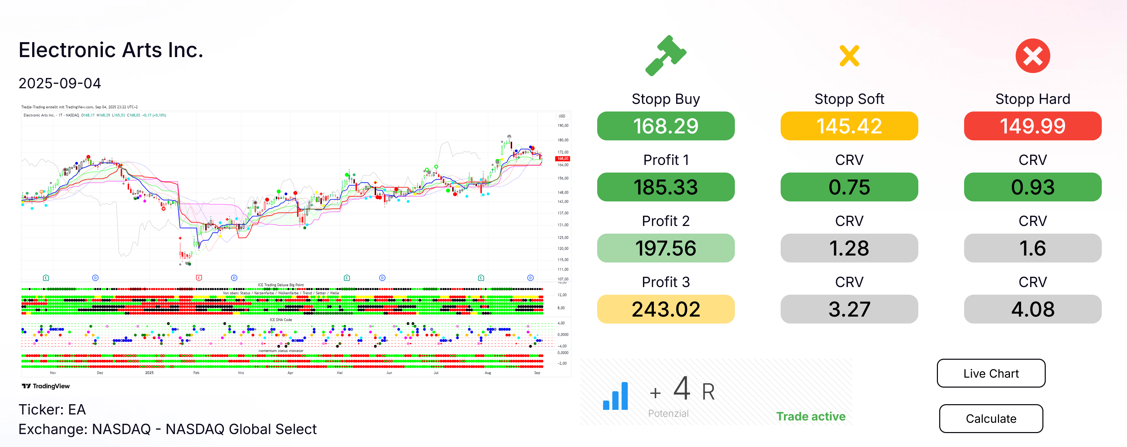Image resolution: width=1127 pixels, height=447 pixels.
Task: Select the Stopp Hard value 149.99
Action: tap(1032, 126)
